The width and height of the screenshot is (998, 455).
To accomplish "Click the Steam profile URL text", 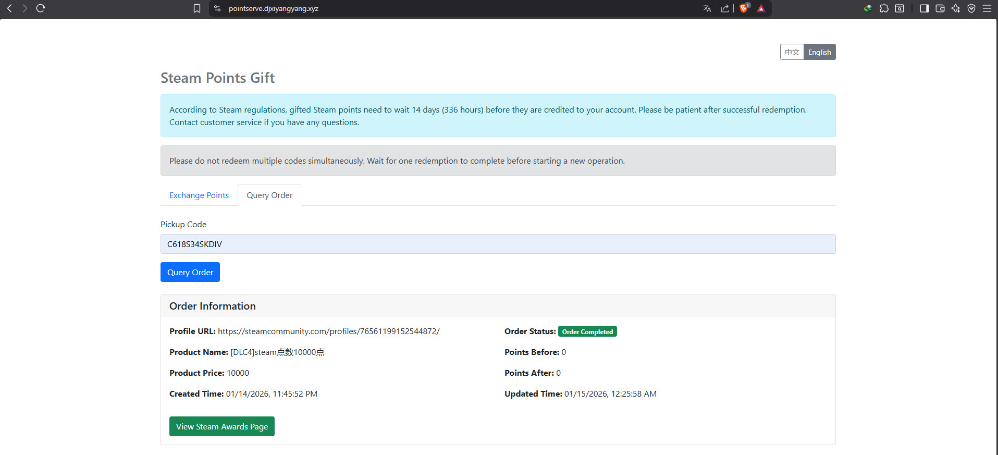I will pyautogui.click(x=329, y=331).
